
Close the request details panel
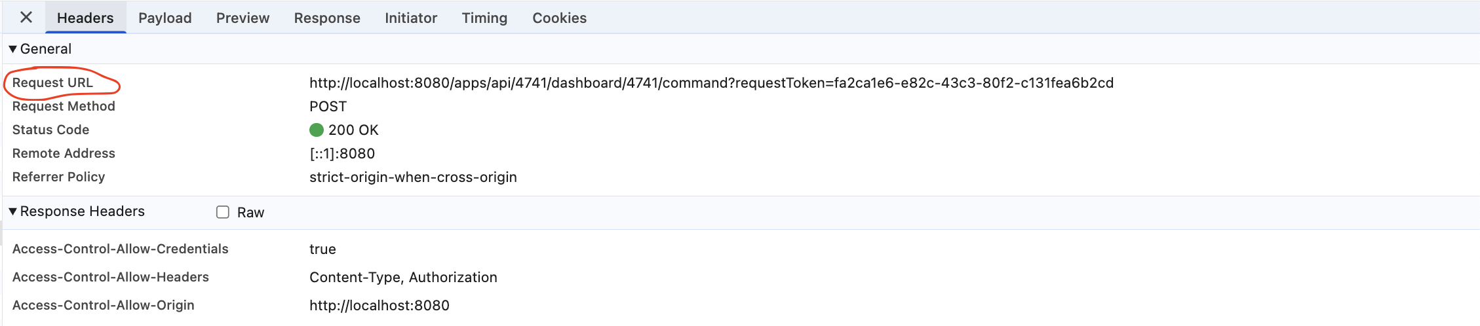pyautogui.click(x=26, y=18)
